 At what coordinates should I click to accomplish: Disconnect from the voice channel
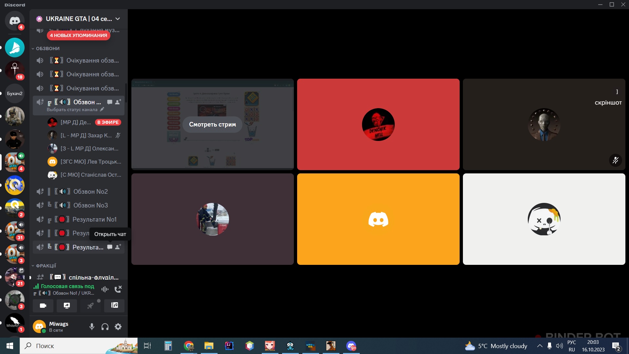tap(118, 289)
